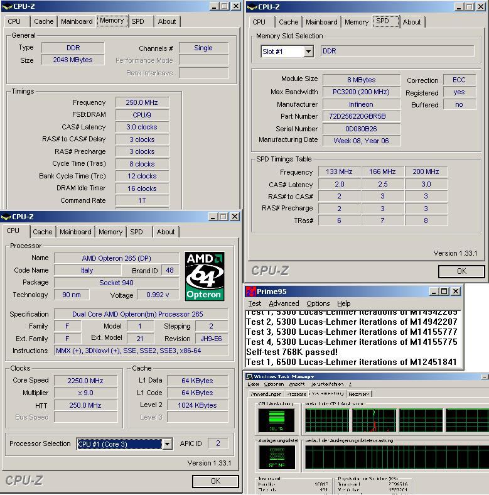This screenshot has height=495, width=489.
Task: Open About tab in the Opteron CPU window
Action: [x=166, y=232]
